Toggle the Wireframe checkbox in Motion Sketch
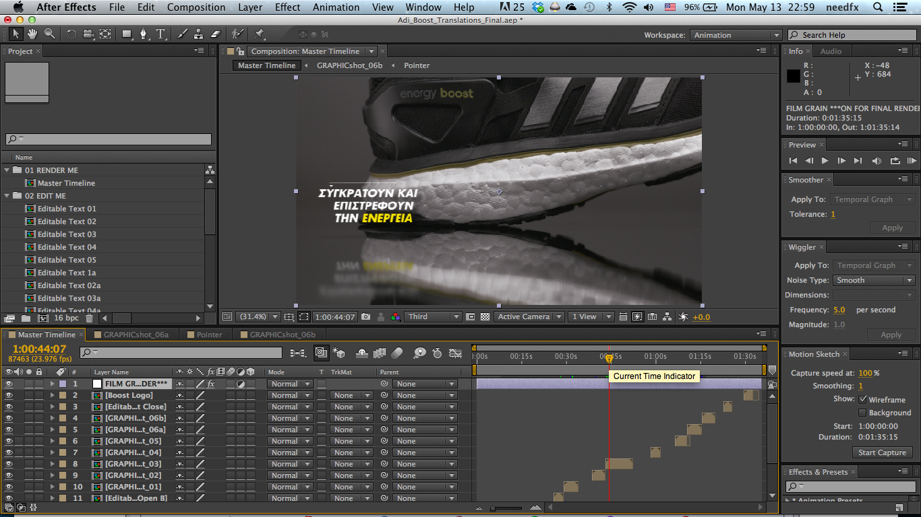The image size is (921, 517). [862, 399]
